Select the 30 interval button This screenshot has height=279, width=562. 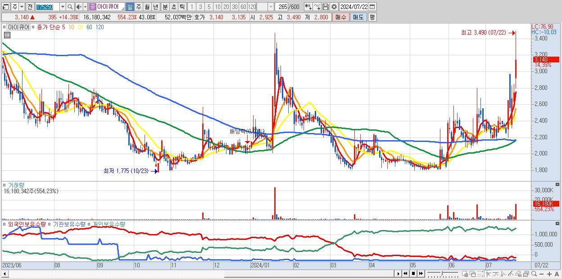pos(235,7)
